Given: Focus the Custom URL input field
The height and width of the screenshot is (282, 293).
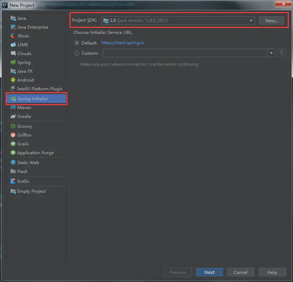Looking at the screenshot, I should pos(185,53).
